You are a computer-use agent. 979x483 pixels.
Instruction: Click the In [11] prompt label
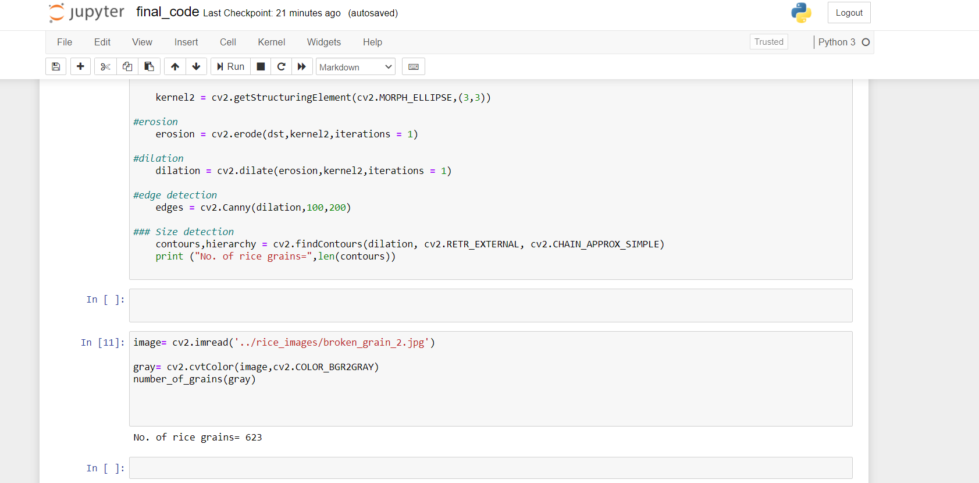click(103, 342)
